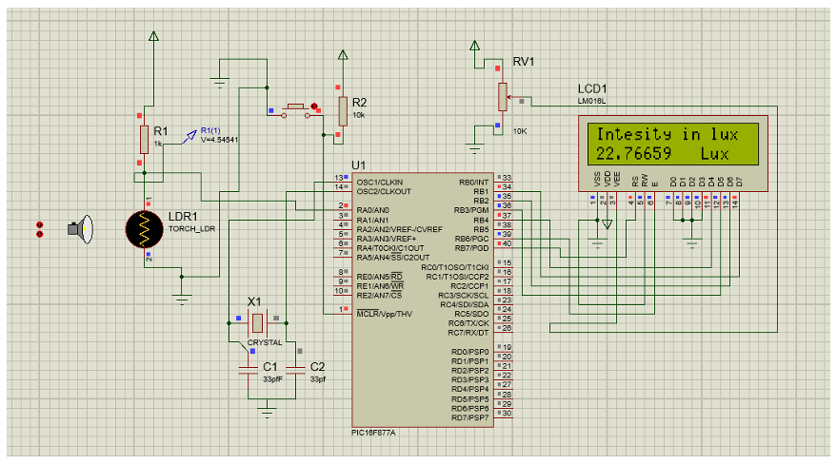
Task: Click the ground symbol below capacitors C1 and C2
Action: 267,413
